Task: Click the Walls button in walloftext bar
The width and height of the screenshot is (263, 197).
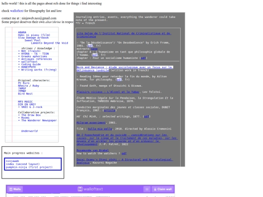Action: pyautogui.click(x=15, y=189)
